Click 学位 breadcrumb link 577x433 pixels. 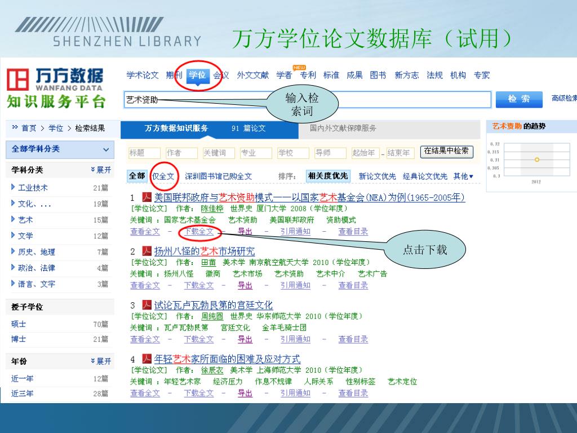coord(56,128)
